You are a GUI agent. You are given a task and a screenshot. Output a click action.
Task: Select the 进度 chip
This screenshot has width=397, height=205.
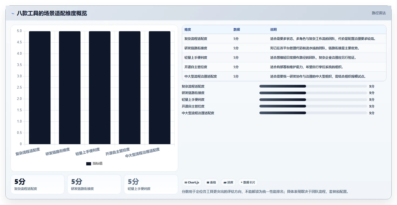(228, 182)
